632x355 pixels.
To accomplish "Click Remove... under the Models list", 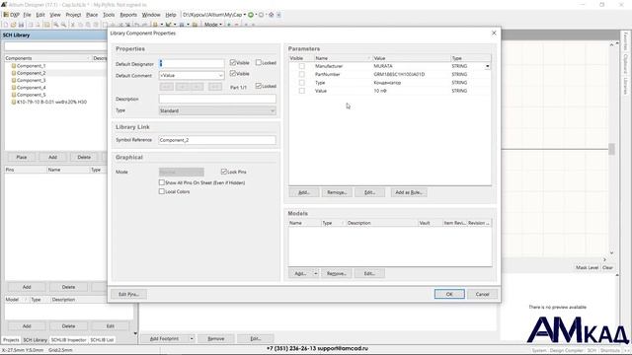I will 337,273.
